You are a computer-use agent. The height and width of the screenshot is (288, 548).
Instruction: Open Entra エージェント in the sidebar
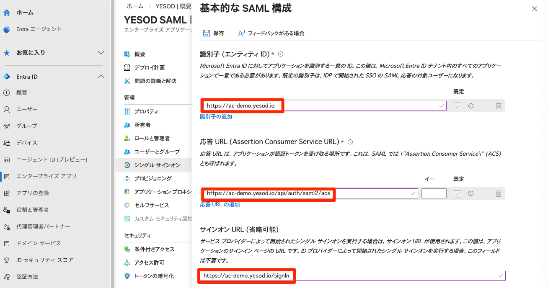coord(39,29)
